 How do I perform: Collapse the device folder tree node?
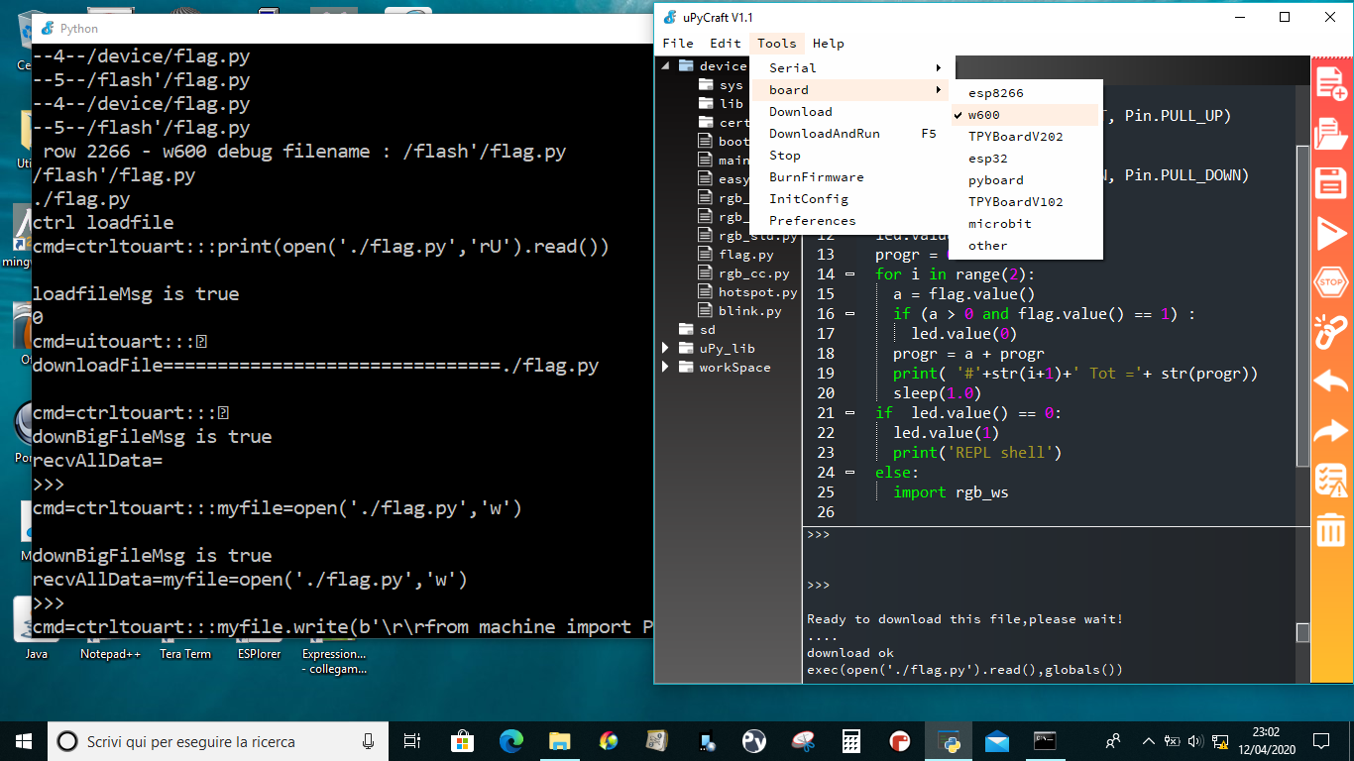pos(666,65)
